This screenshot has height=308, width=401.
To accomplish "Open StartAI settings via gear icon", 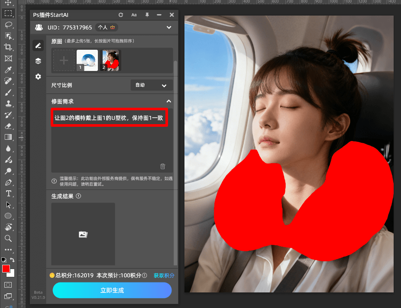I will [38, 76].
